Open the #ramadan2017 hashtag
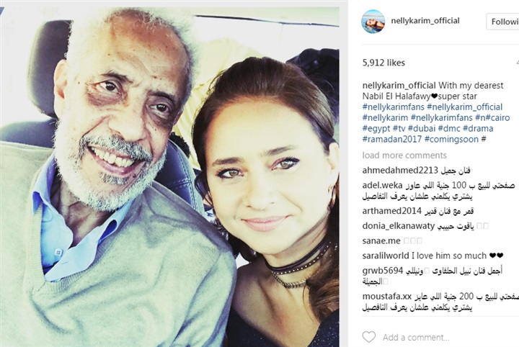Image resolution: width=519 pixels, height=347 pixels. coord(392,139)
